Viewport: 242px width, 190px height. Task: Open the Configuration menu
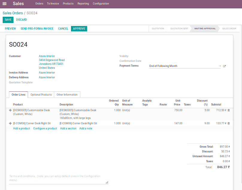(x=101, y=4)
